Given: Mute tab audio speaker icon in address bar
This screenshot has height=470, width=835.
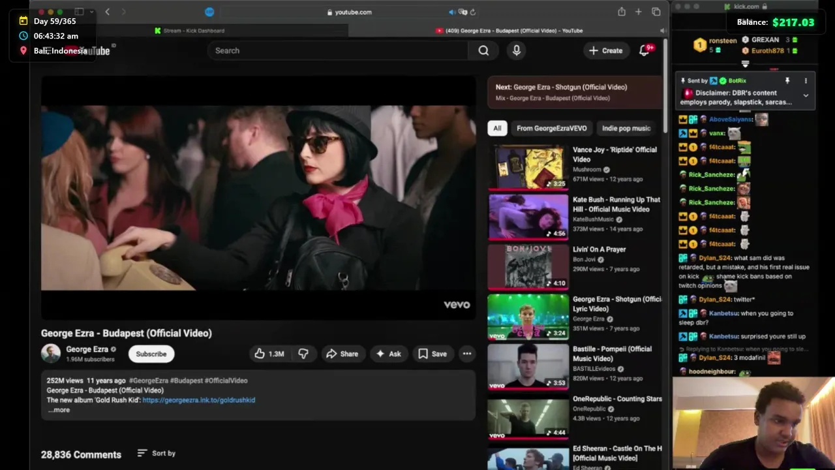Looking at the screenshot, I should [x=452, y=12].
